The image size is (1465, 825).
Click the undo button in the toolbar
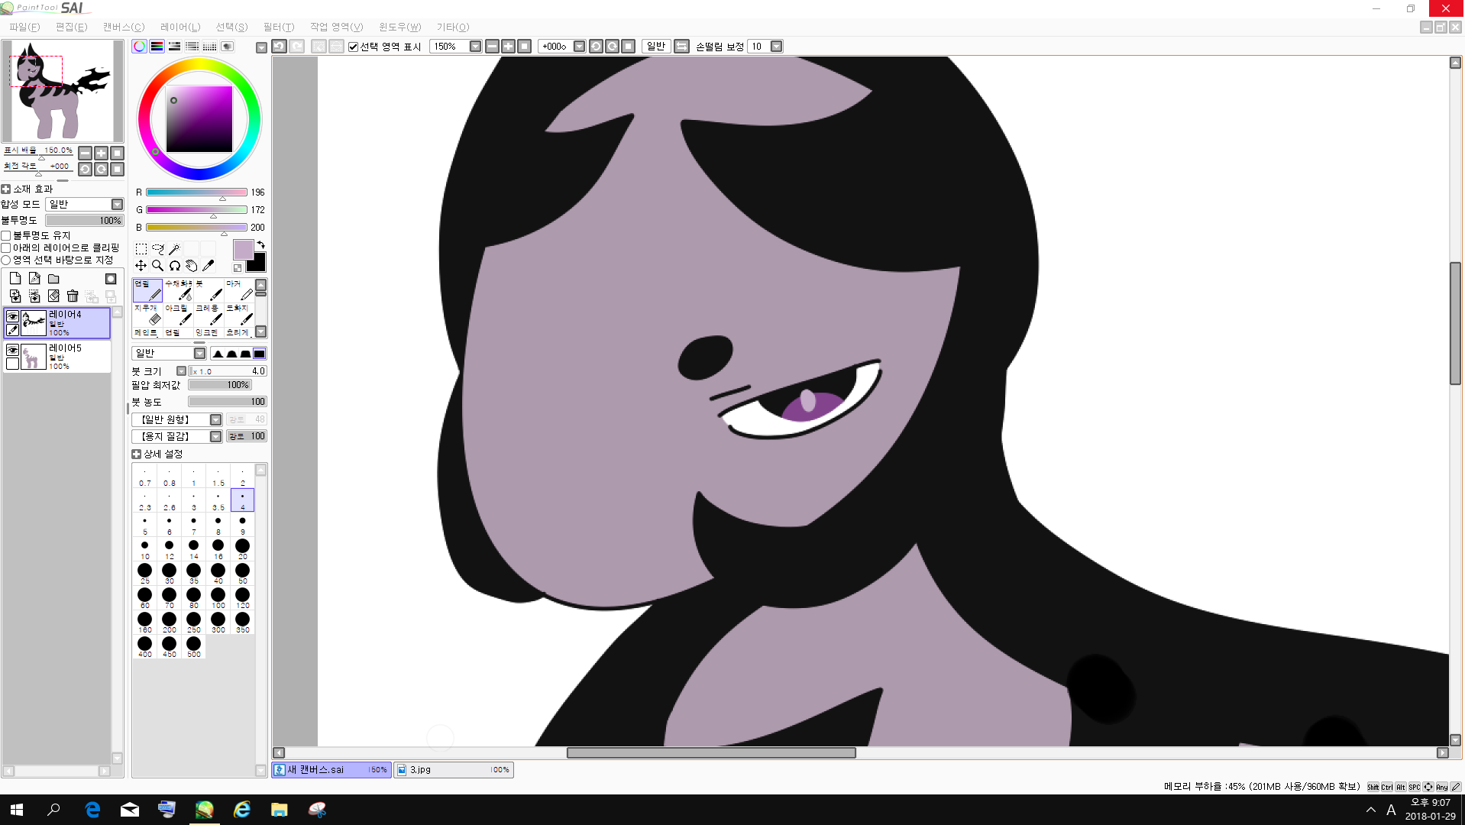click(280, 47)
